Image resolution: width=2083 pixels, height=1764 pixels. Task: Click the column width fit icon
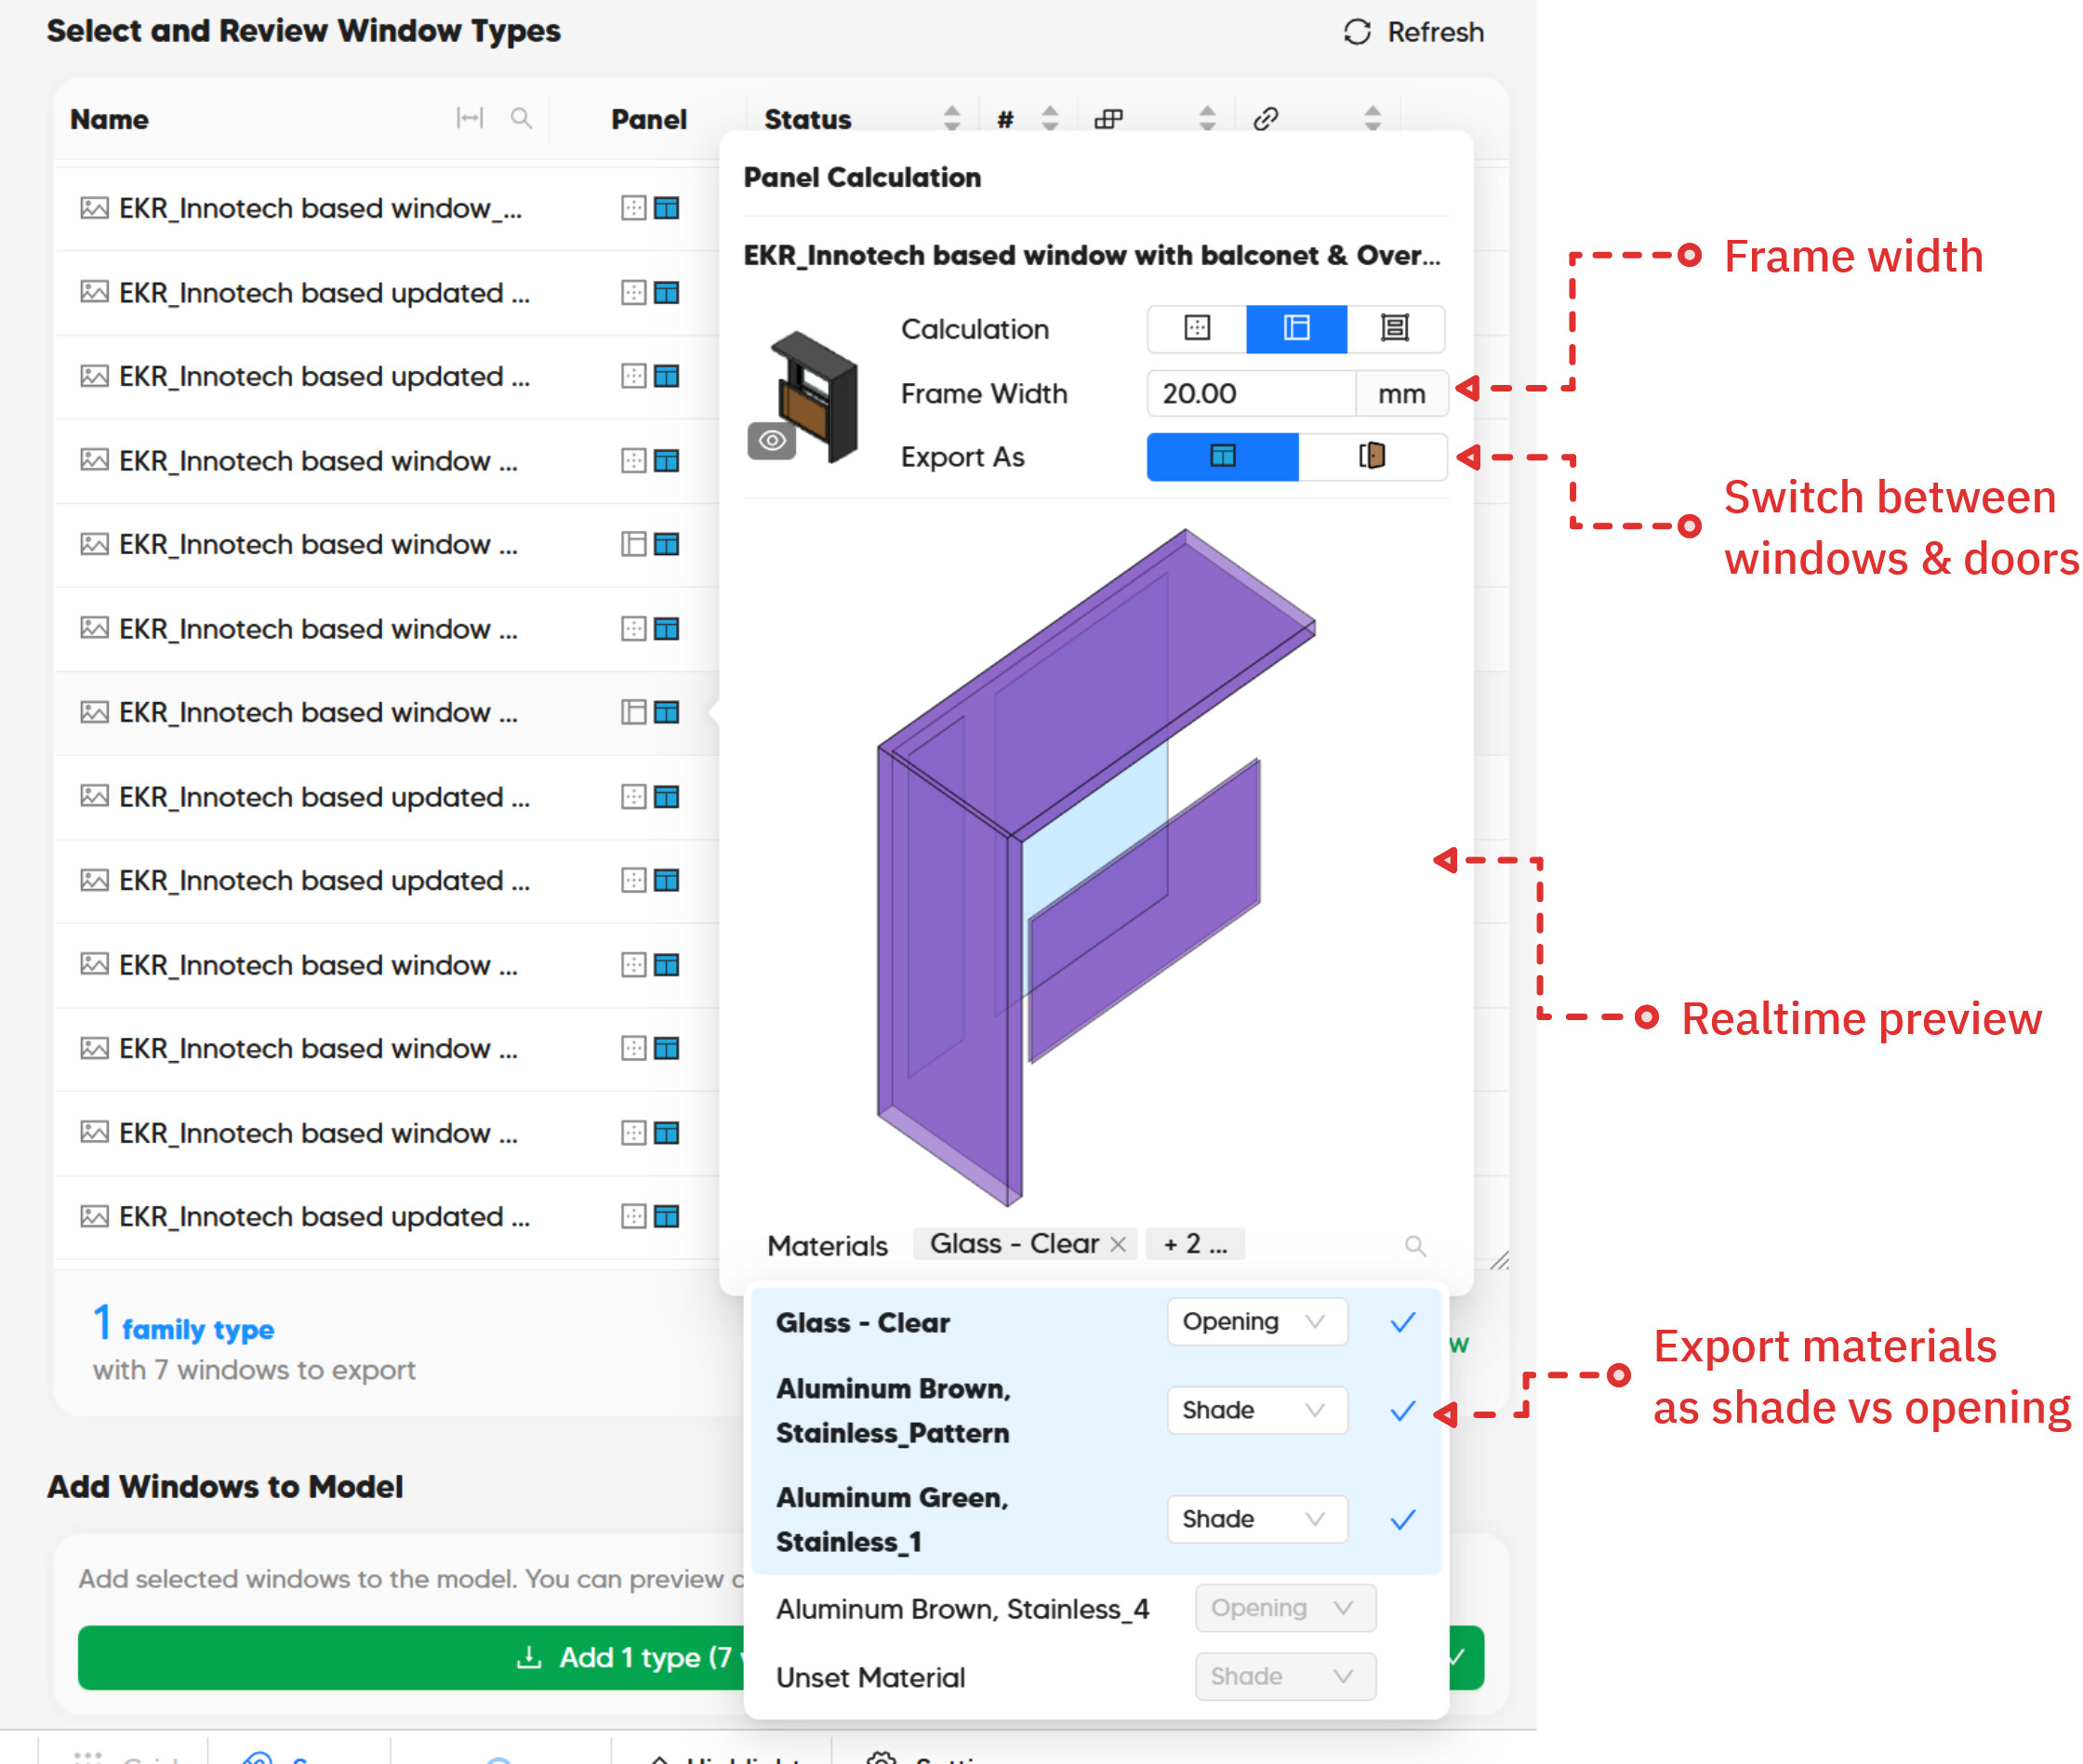pos(469,118)
